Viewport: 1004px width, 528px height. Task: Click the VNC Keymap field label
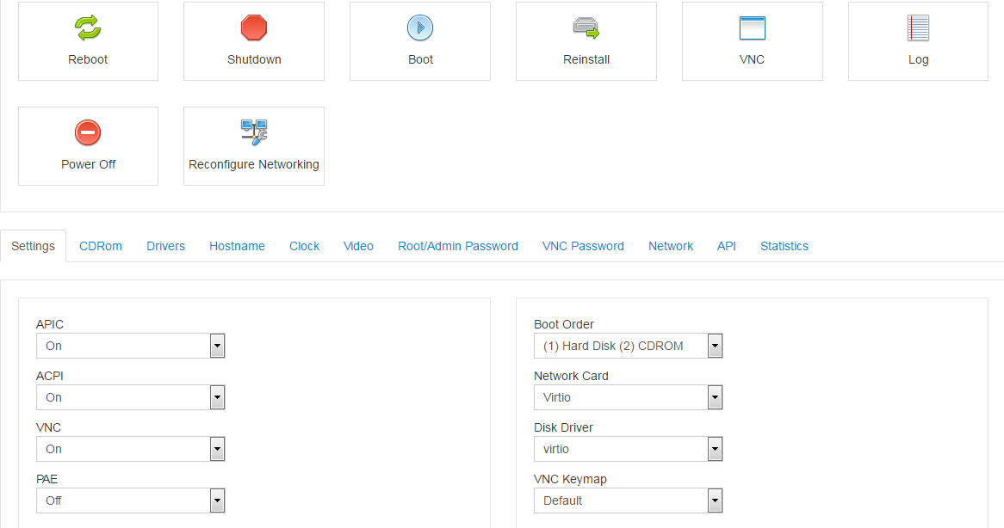(571, 479)
